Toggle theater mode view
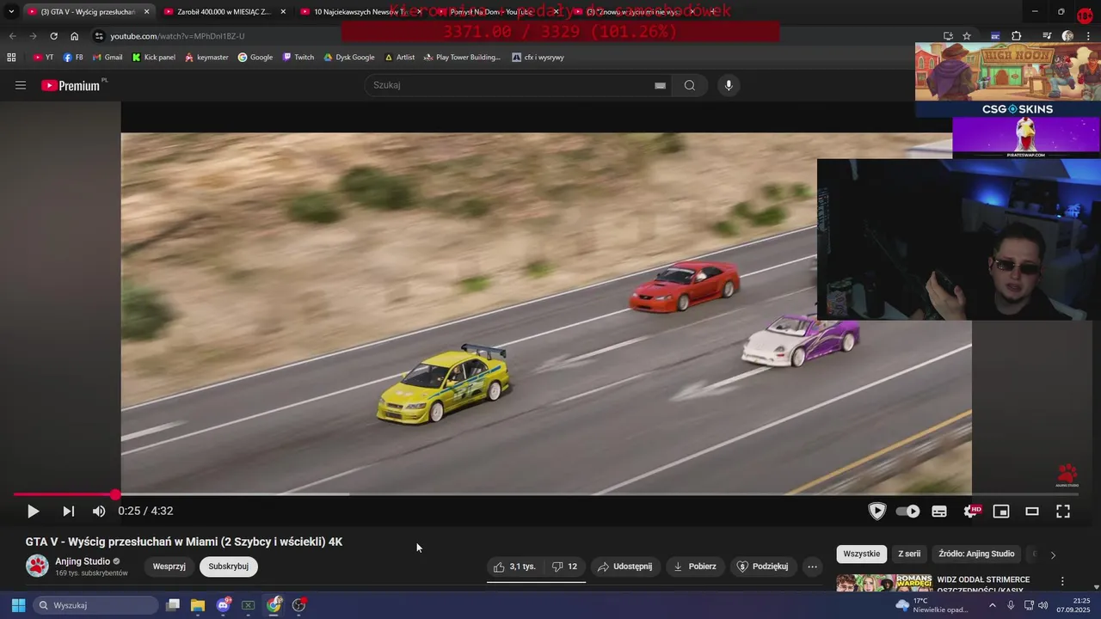This screenshot has width=1101, height=619. coord(1032,512)
